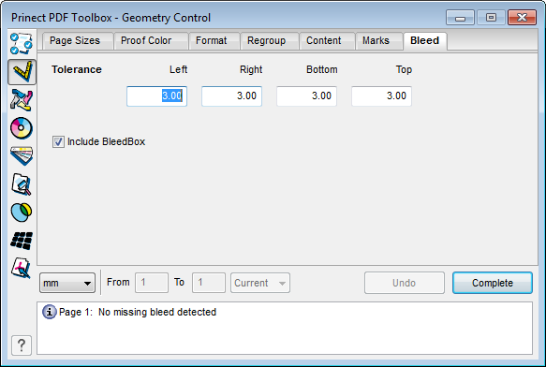The image size is (546, 367).
Task: Click the Complete button
Action: [x=493, y=283]
